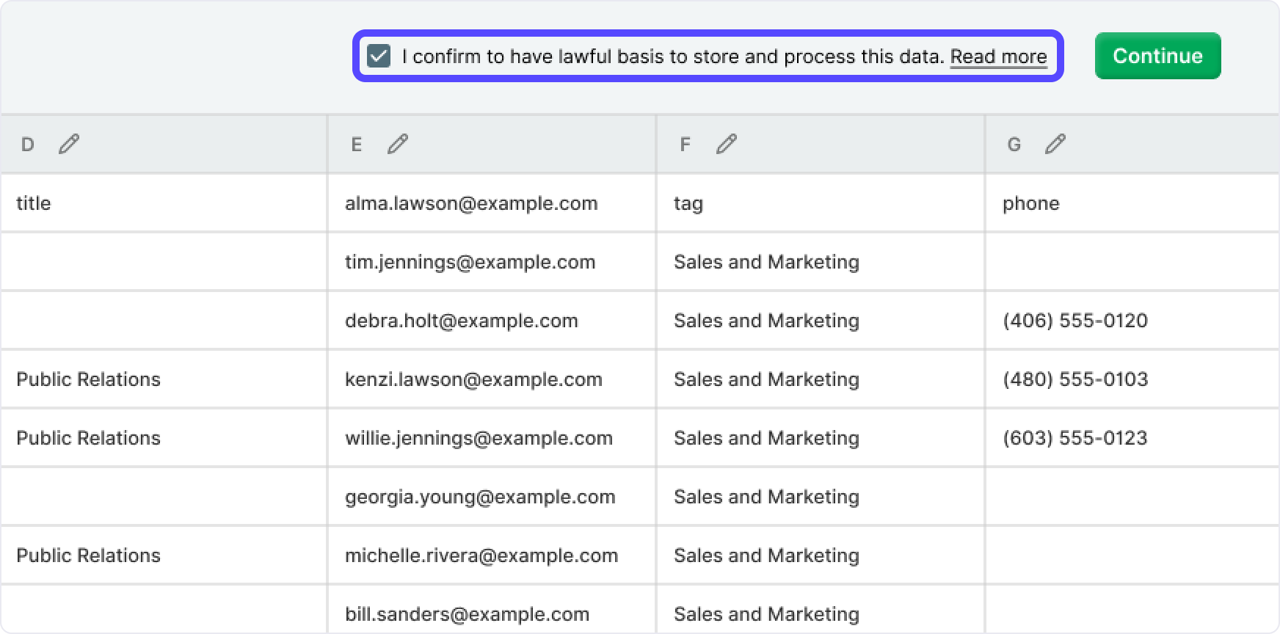1280x634 pixels.
Task: Select the tim.jennings@example.com cell
Action: 492,262
